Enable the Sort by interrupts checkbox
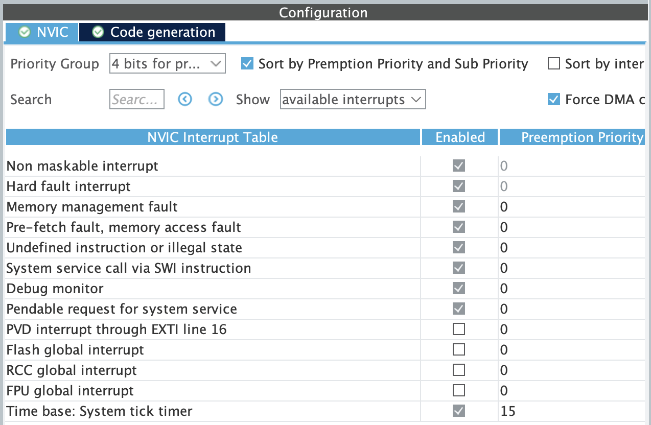Screen dimensions: 651x425 click(x=554, y=64)
